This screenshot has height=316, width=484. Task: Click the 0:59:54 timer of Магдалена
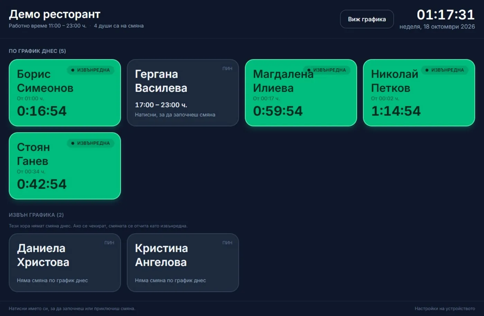(x=278, y=111)
